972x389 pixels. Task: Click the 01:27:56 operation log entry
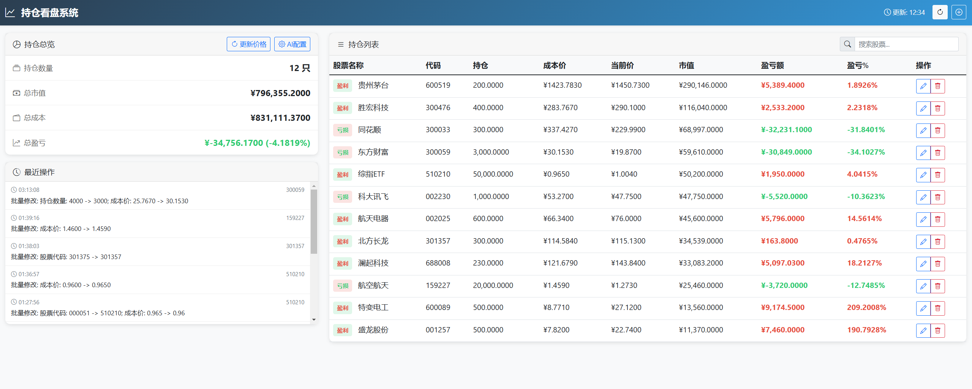pos(158,308)
